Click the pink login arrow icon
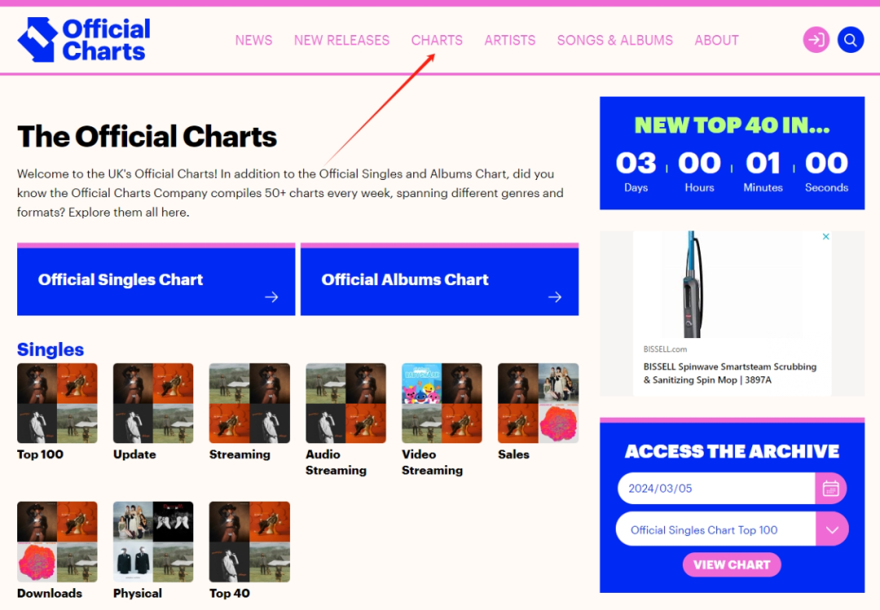Viewport: 880px width, 610px height. (x=816, y=40)
